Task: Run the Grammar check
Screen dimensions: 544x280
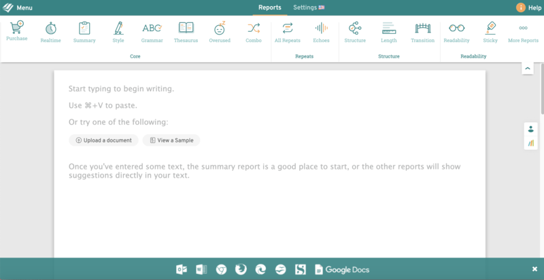Action: (x=152, y=31)
